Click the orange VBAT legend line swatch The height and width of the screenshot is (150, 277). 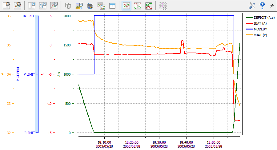point(249,35)
